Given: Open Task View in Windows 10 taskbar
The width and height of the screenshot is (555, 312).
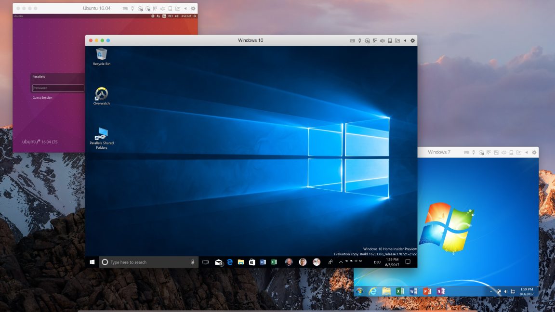Looking at the screenshot, I should (x=205, y=262).
